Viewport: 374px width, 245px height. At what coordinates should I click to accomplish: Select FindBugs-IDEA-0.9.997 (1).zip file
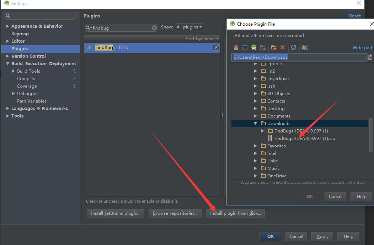pyautogui.click(x=305, y=138)
